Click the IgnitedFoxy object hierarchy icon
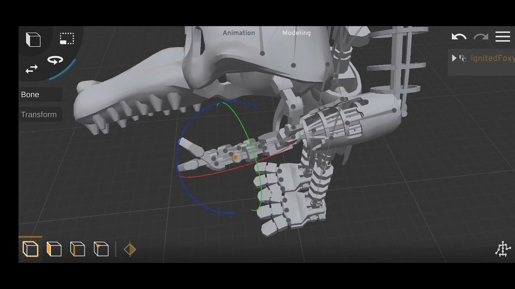The width and height of the screenshot is (515, 289). [x=463, y=58]
